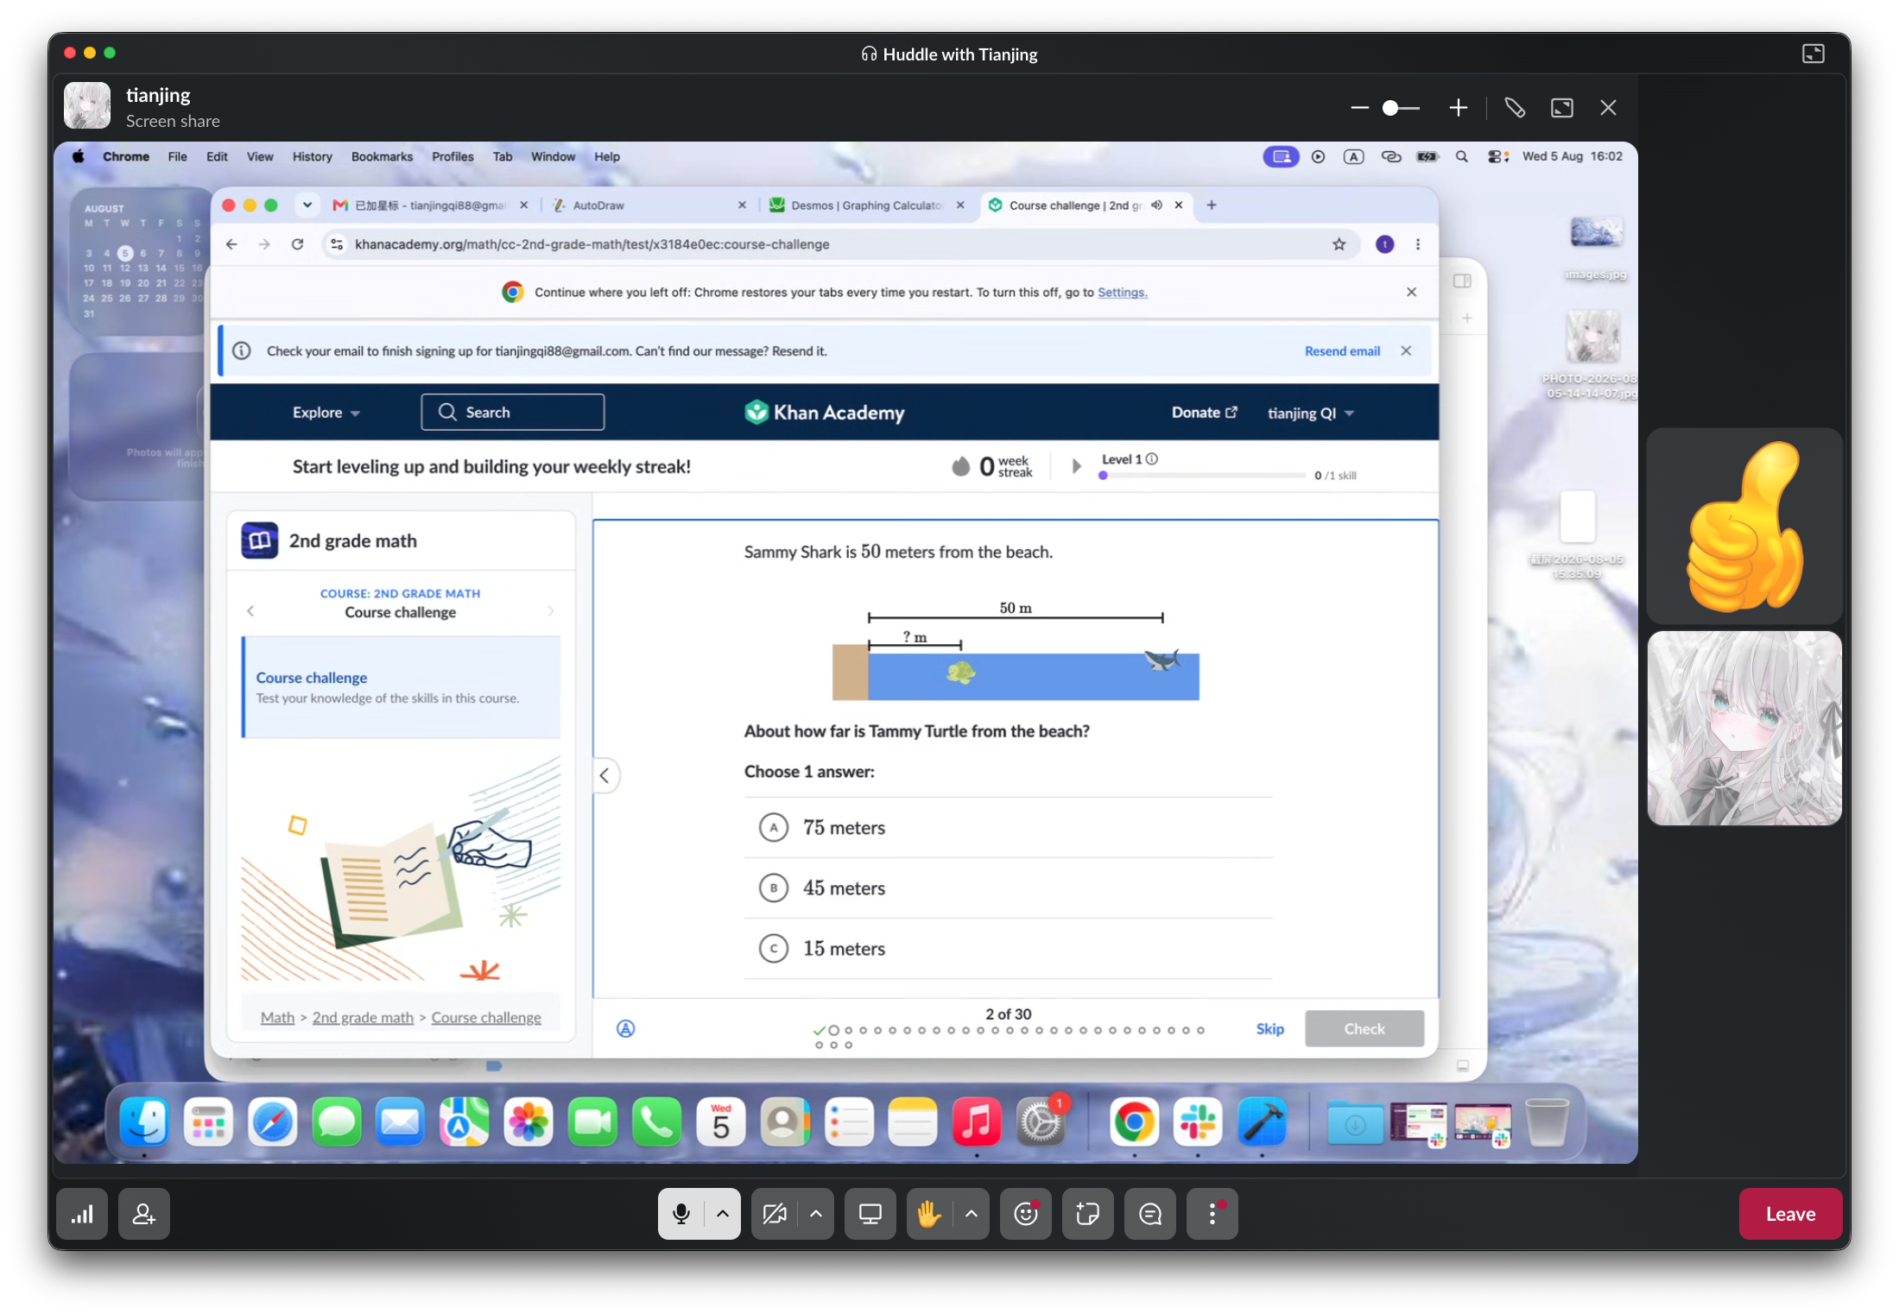Screen dimensions: 1899x1314
Task: Open Chrome Settings link in notice
Action: coord(1122,293)
